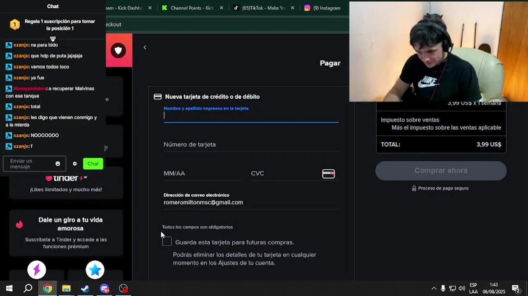Click the Regala 1 suscripción banner text
Viewport: 528px width, 296px height.
60,25
